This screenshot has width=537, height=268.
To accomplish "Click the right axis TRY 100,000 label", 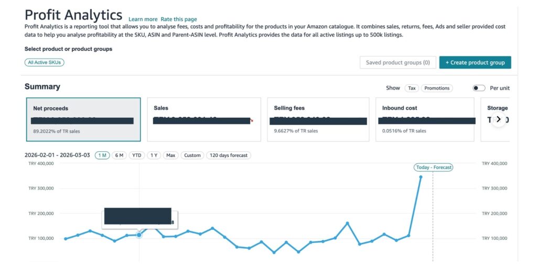I will [495, 238].
